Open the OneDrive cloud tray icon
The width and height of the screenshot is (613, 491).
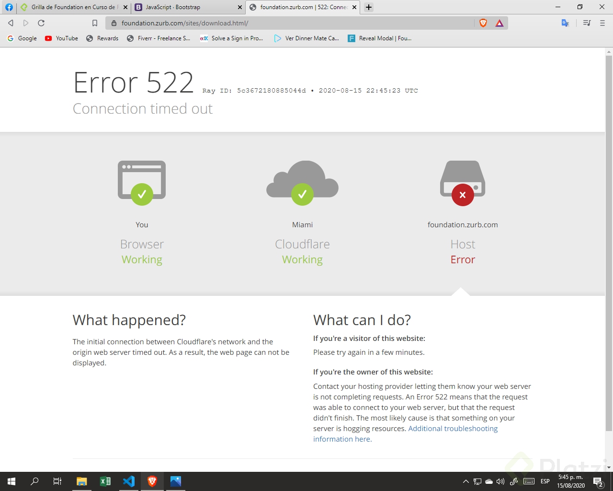(489, 481)
